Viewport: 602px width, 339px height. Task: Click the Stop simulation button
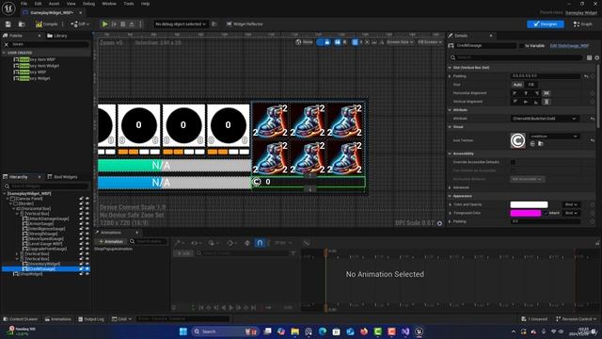pos(123,24)
